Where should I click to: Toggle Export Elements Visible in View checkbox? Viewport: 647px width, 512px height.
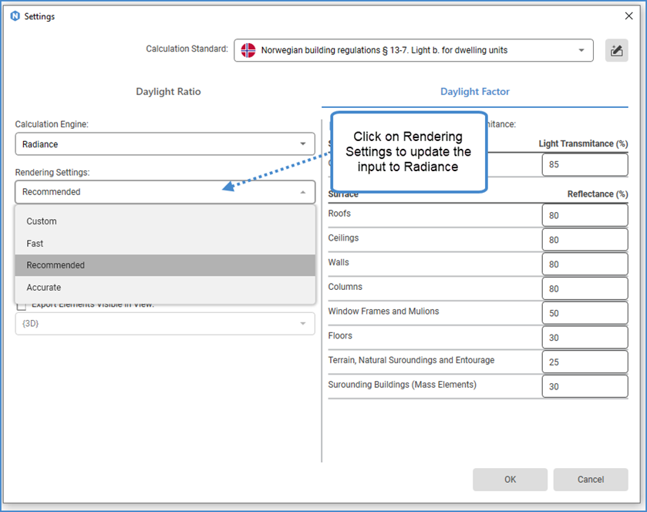point(22,306)
